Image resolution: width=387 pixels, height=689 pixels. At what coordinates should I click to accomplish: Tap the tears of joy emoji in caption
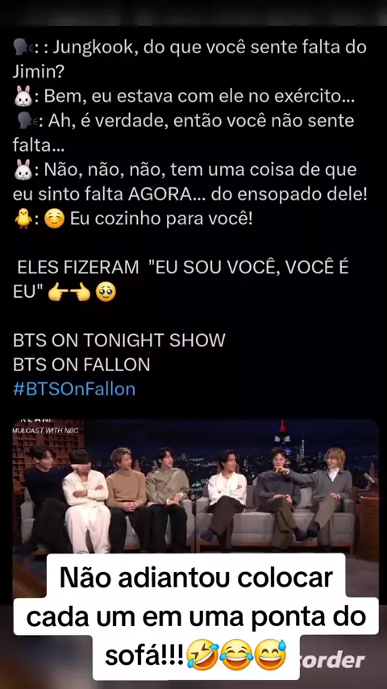click(236, 654)
